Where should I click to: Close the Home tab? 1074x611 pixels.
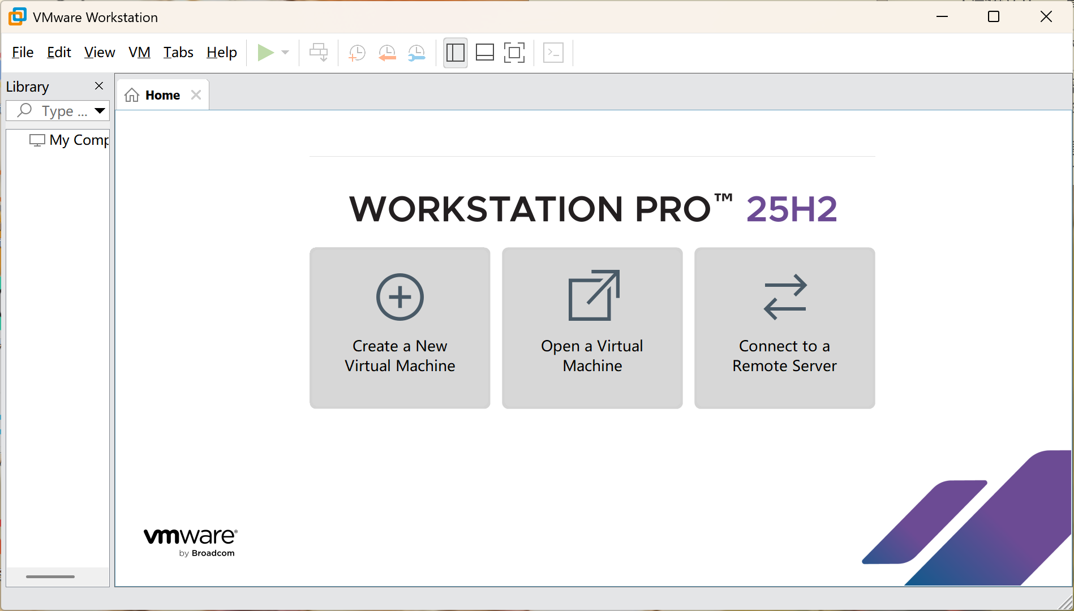(196, 95)
